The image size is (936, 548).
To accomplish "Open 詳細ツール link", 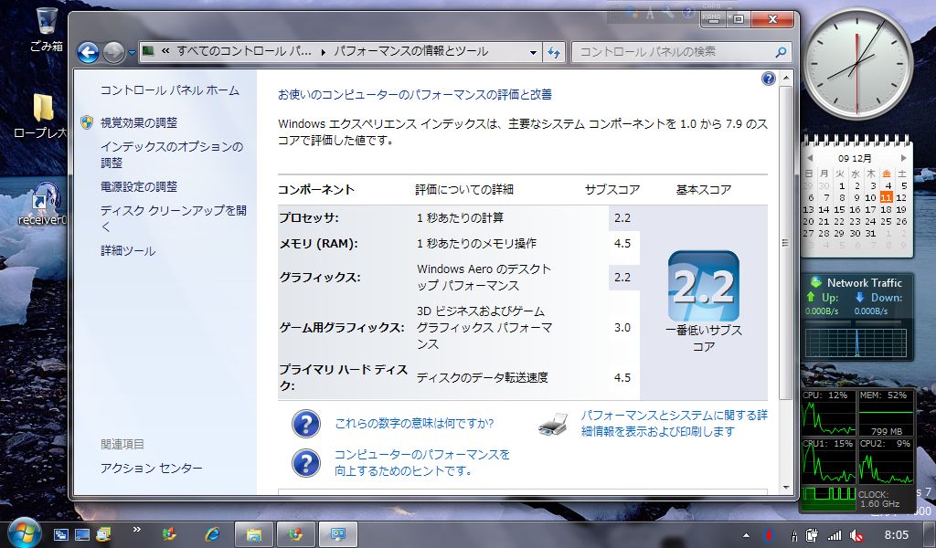I will [128, 251].
